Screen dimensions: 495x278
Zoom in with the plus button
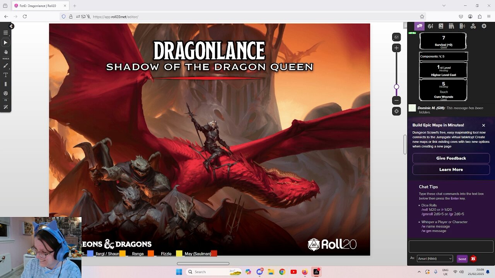tap(396, 48)
